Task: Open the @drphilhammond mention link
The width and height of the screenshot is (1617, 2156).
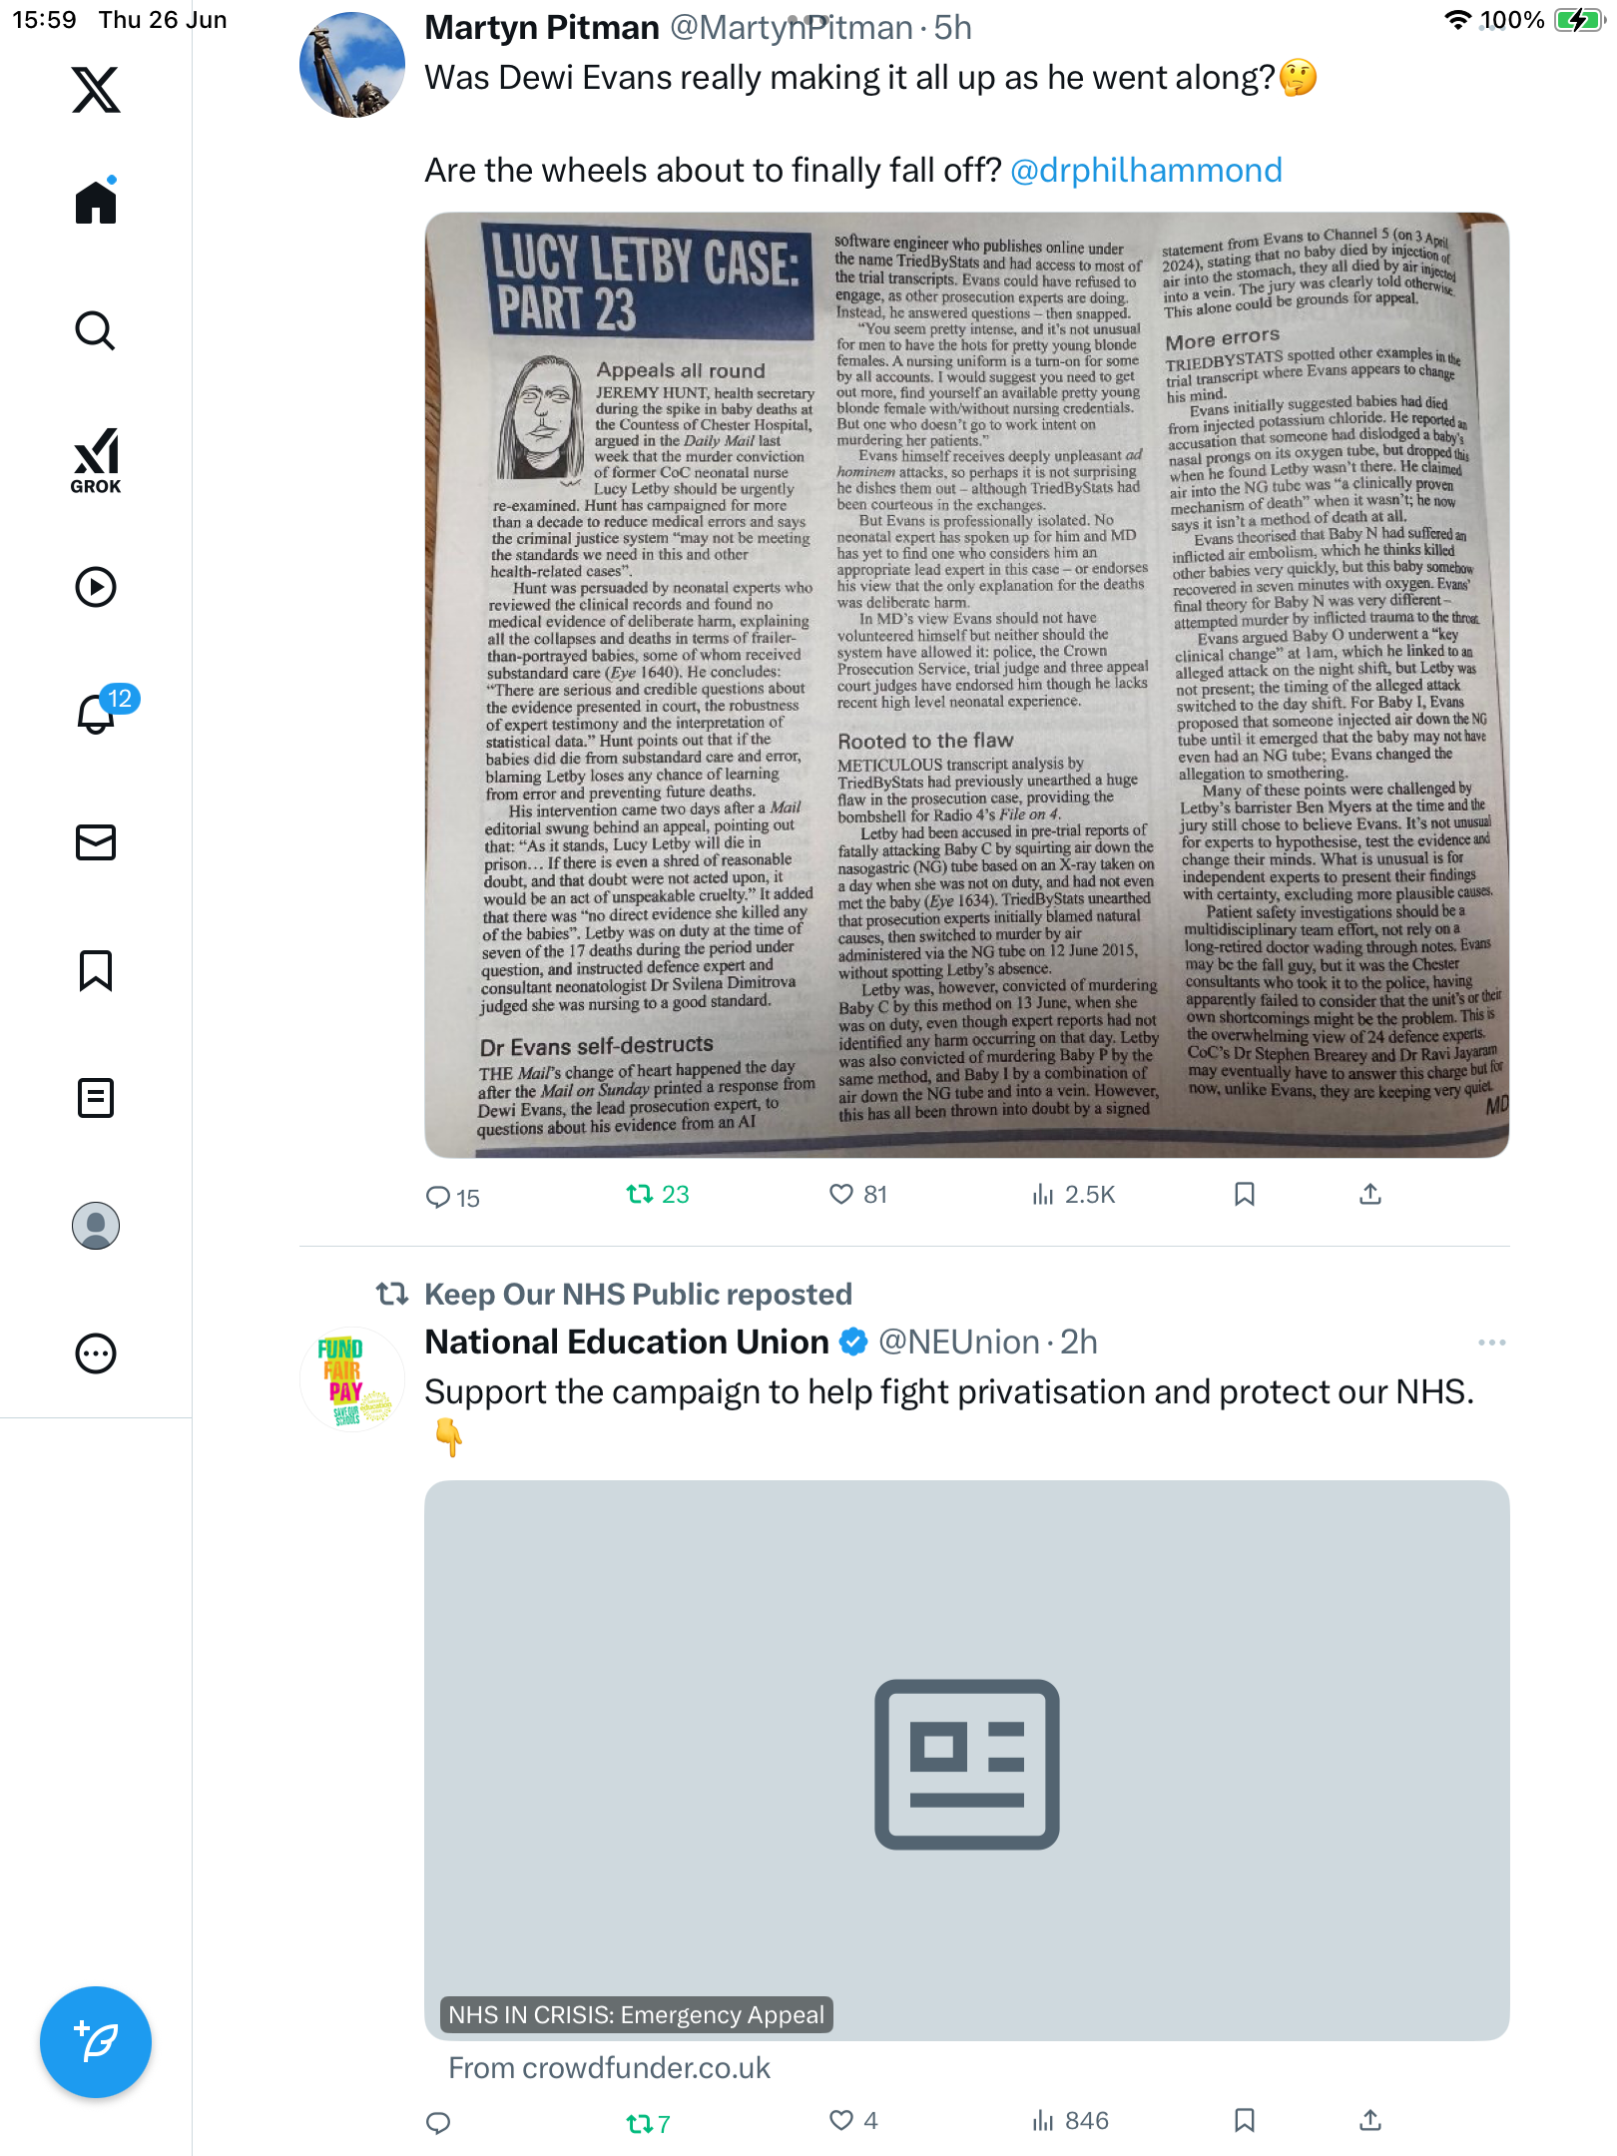Action: coord(1146,170)
